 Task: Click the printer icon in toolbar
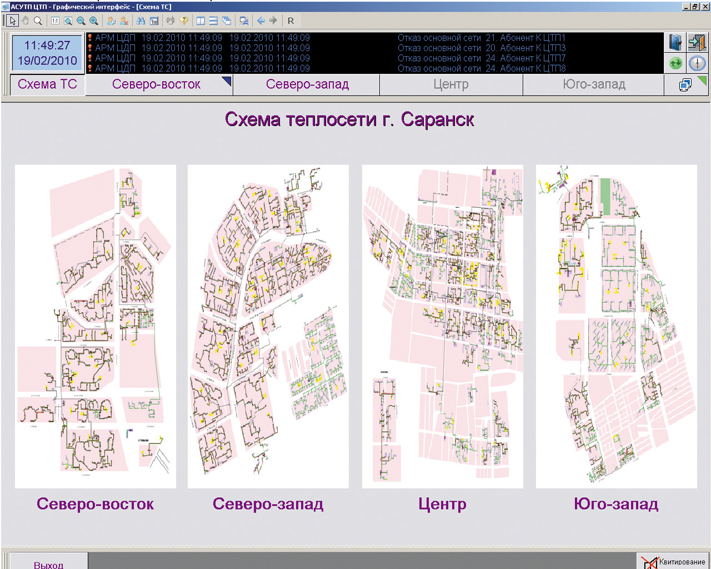(171, 21)
